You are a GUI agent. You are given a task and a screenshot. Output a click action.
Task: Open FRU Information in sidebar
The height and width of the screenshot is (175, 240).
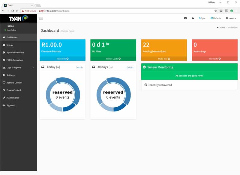(19, 60)
